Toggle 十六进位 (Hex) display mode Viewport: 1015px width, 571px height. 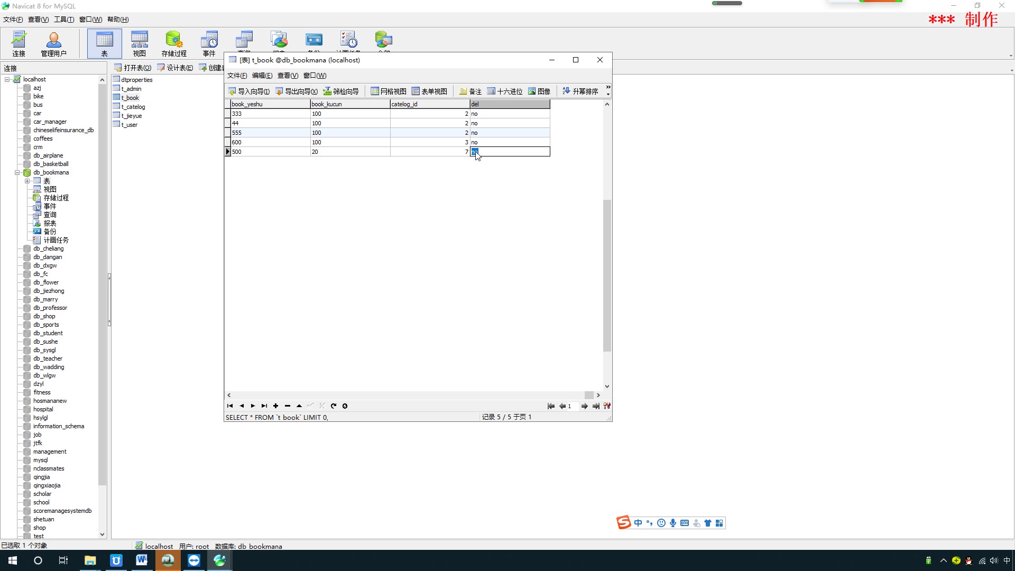[505, 91]
